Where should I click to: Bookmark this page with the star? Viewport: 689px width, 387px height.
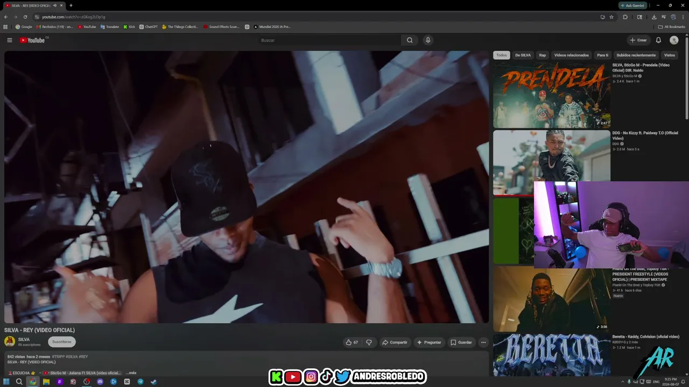(611, 17)
